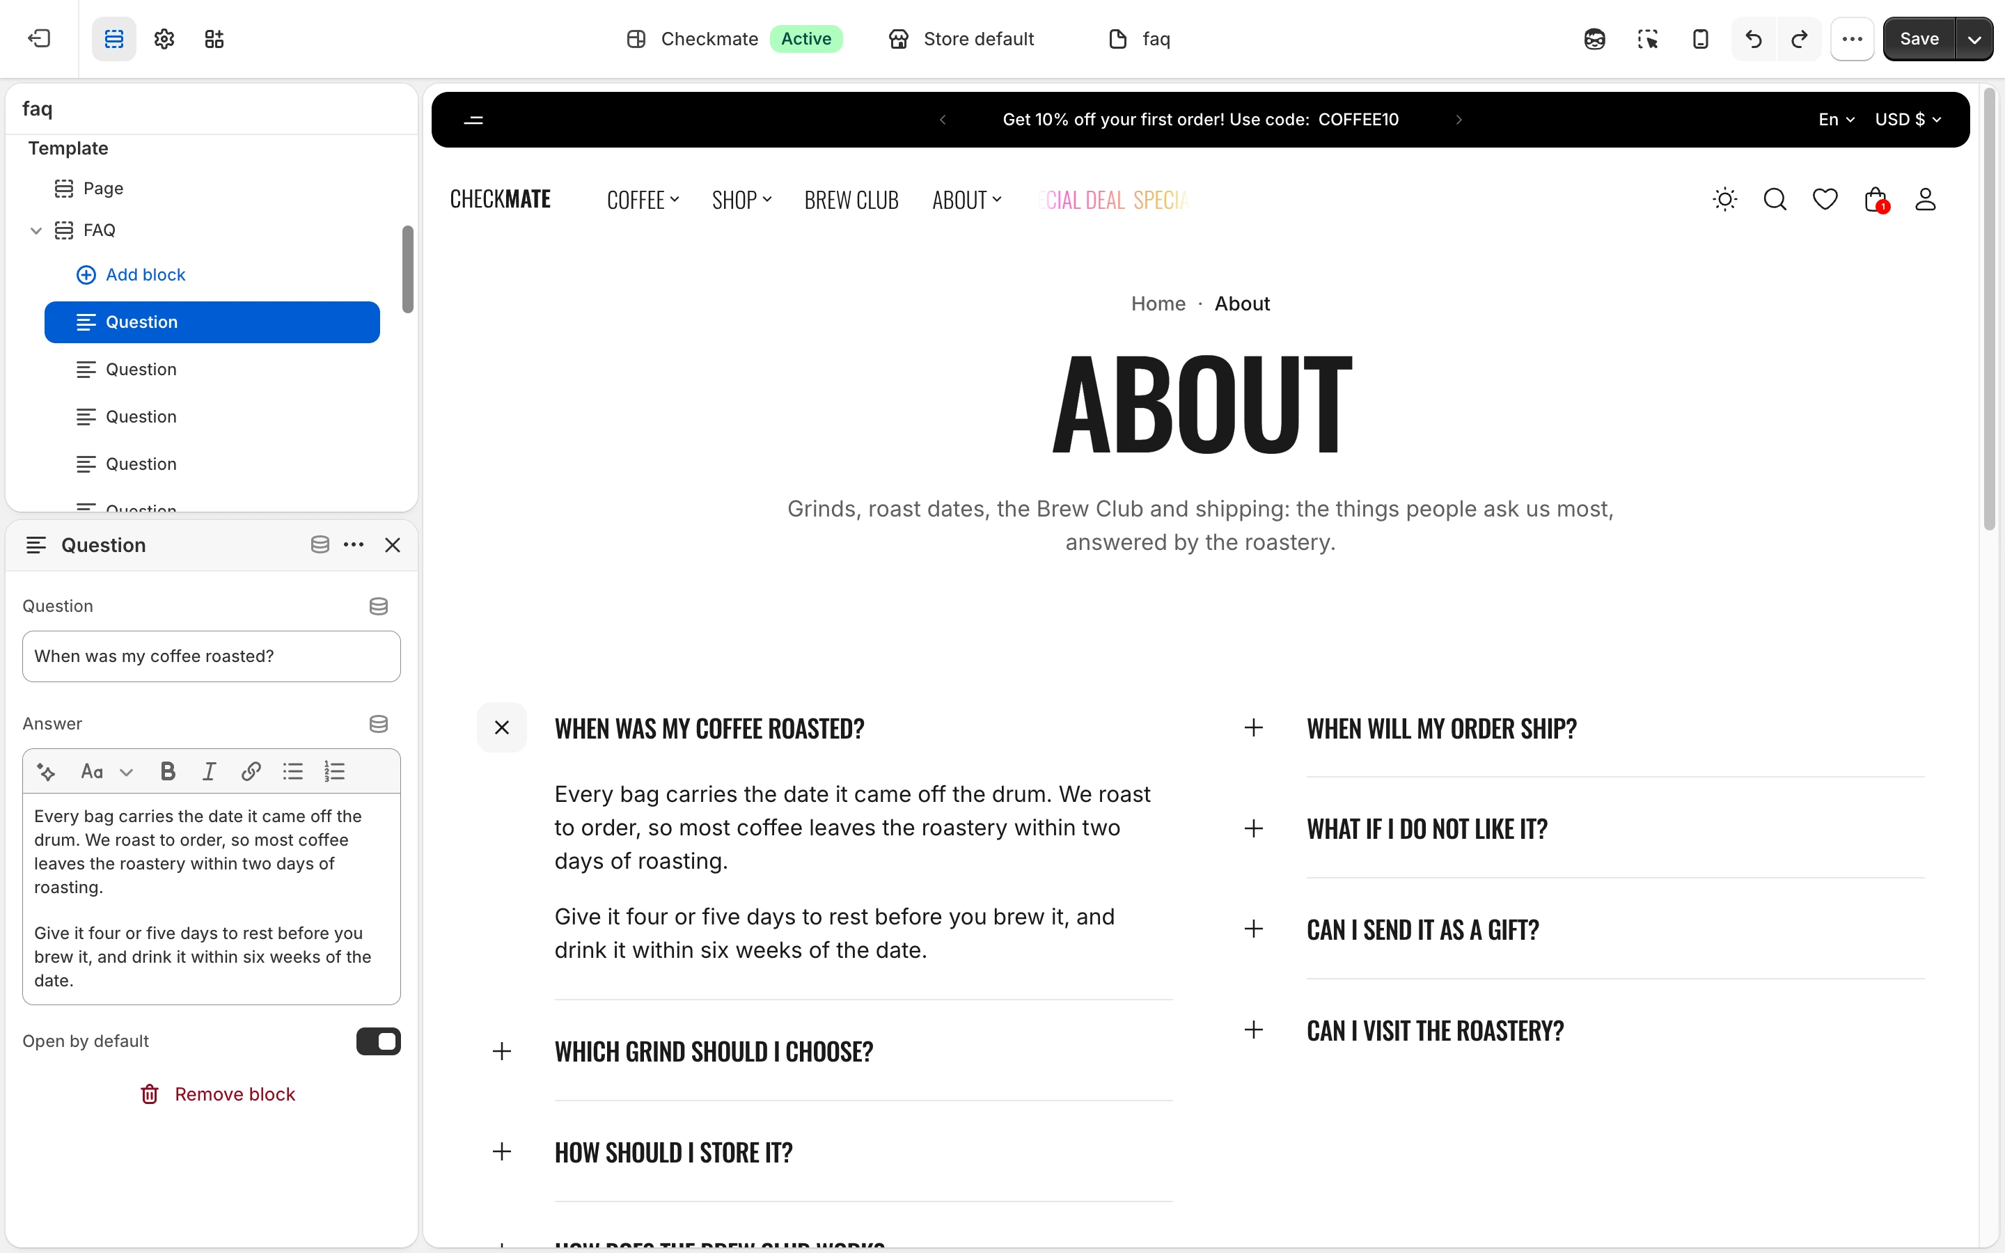This screenshot has width=2005, height=1253.
Task: Expand When will my order ship
Action: click(1254, 727)
